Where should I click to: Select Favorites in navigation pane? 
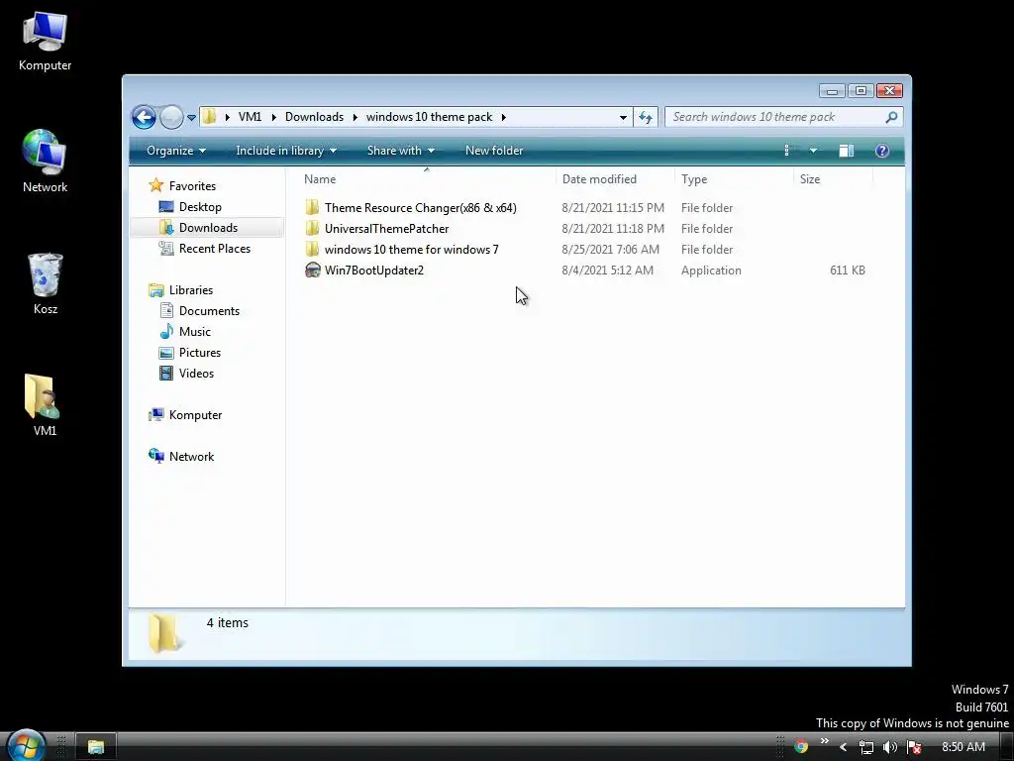click(192, 185)
